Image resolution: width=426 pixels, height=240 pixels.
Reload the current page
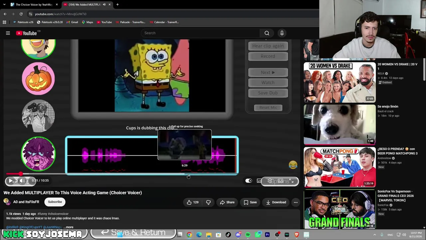(21, 14)
